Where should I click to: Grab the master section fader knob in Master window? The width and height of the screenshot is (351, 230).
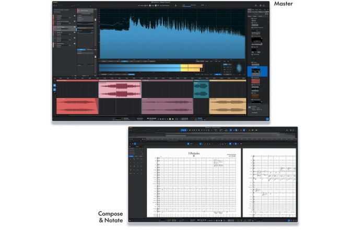(96, 56)
